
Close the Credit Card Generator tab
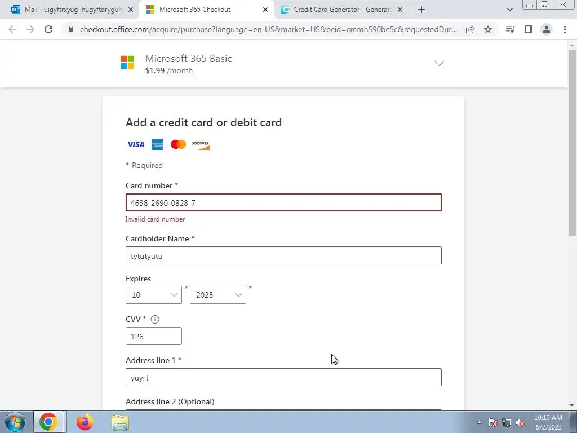pyautogui.click(x=400, y=10)
